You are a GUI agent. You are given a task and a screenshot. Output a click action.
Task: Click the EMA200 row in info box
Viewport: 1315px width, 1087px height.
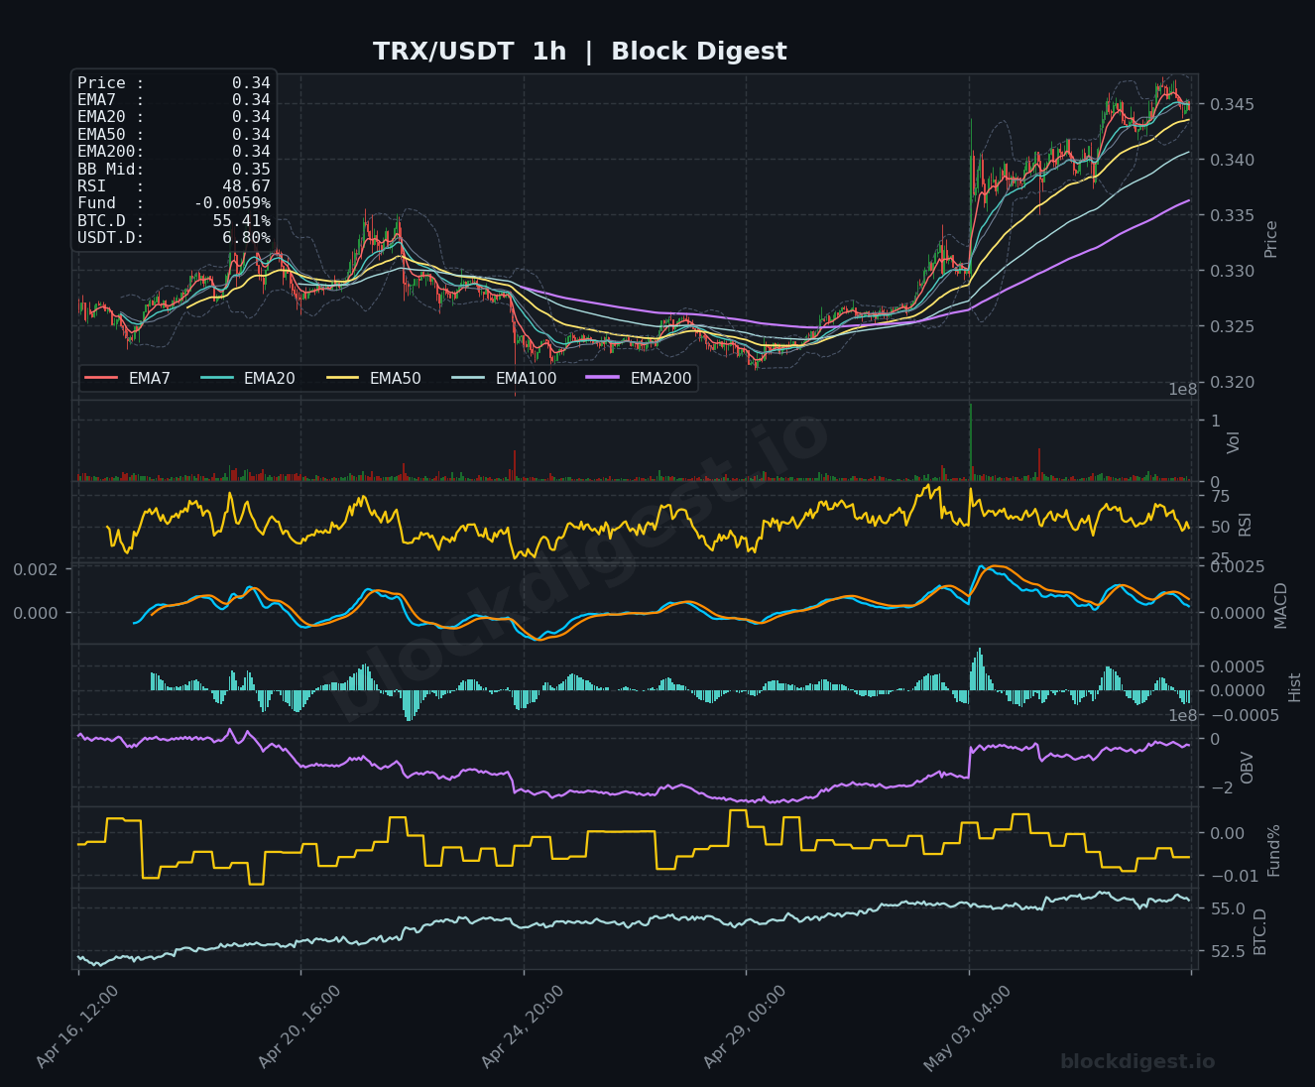pyautogui.click(x=174, y=152)
